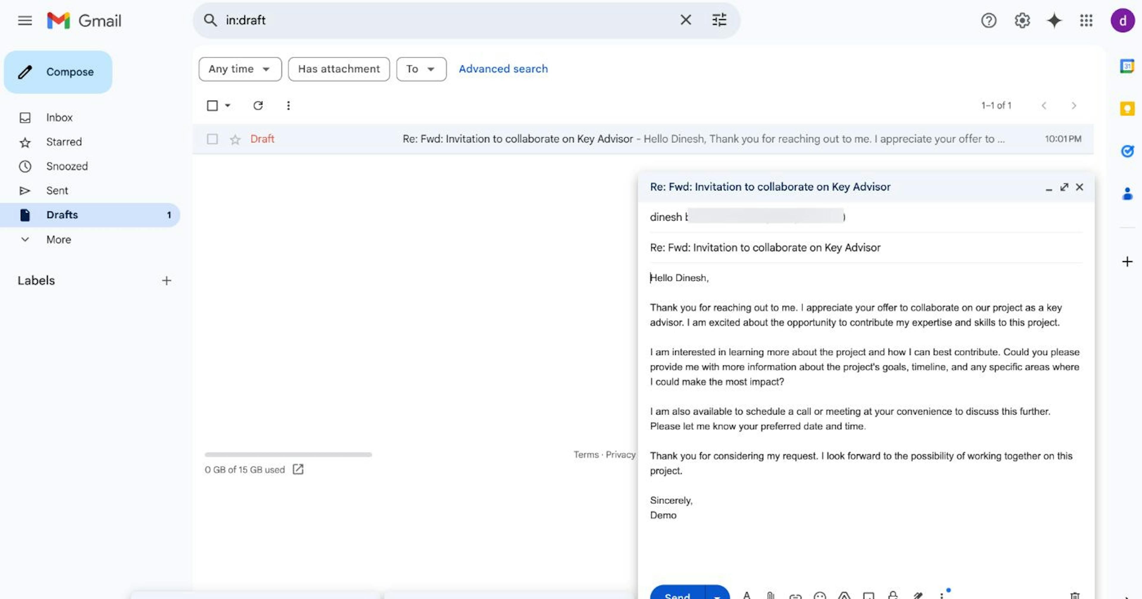Open the Send options dropdown arrow
The image size is (1142, 599).
tap(716, 596)
